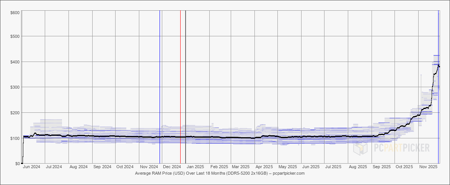Click the $100 y-axis label
Image resolution: width=450 pixels, height=185 pixels.
pos(15,138)
